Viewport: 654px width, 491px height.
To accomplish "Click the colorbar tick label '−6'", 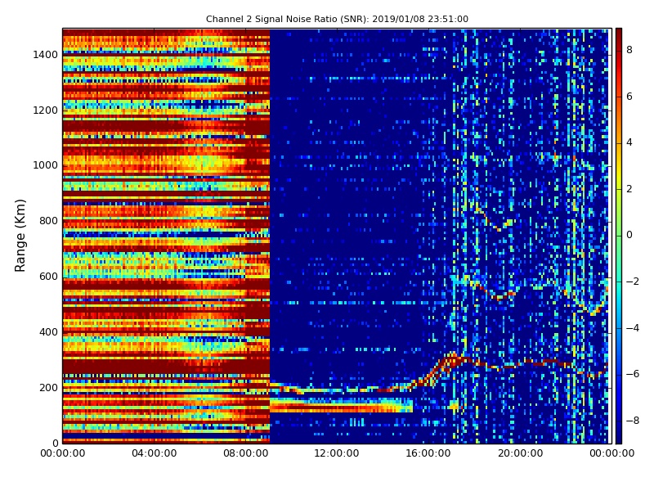I will coord(633,374).
